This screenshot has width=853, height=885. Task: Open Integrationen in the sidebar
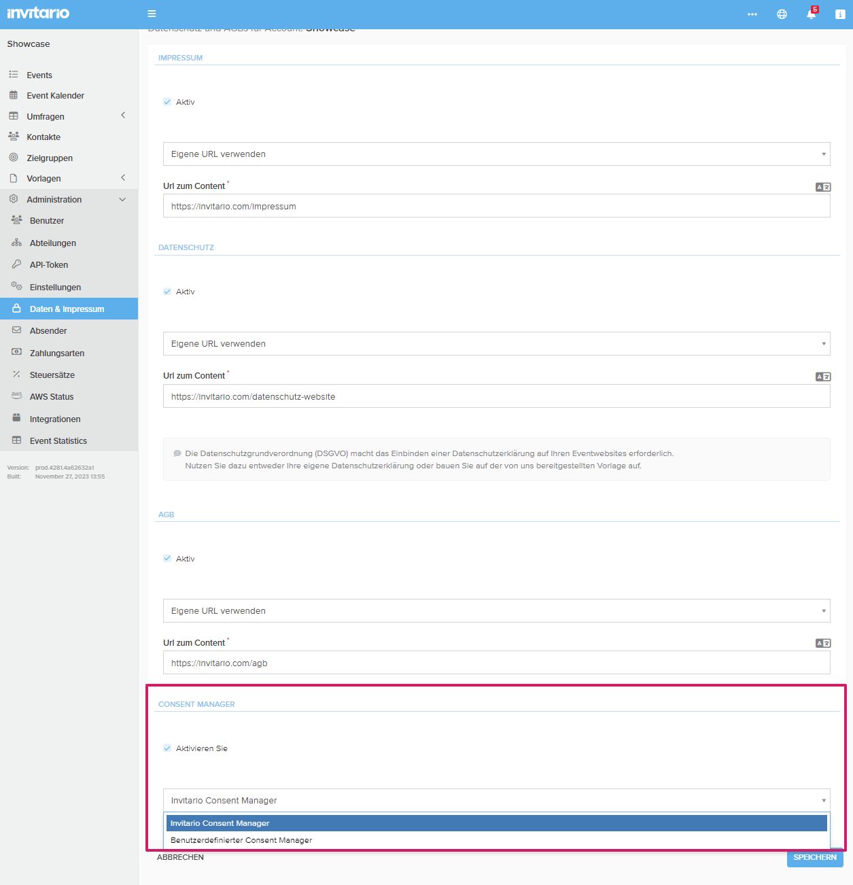(55, 419)
